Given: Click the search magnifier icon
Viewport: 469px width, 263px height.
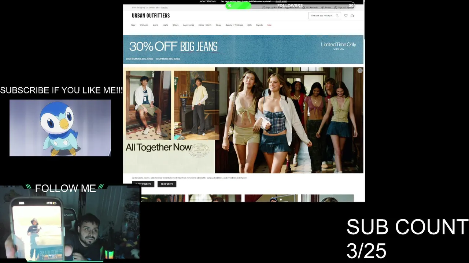Looking at the screenshot, I should click(x=337, y=16).
